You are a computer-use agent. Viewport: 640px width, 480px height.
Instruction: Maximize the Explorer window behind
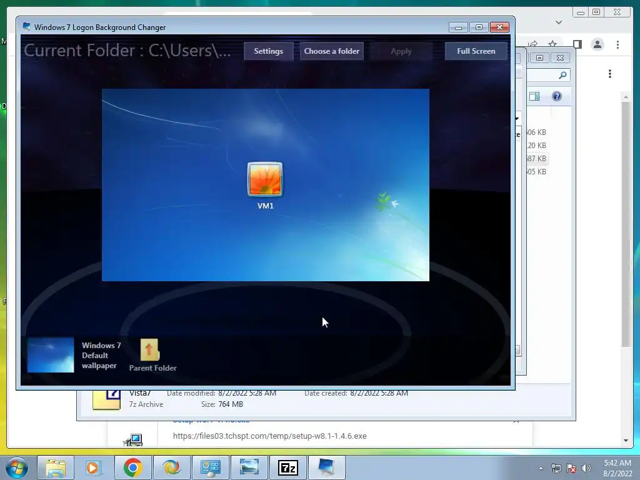click(x=539, y=58)
